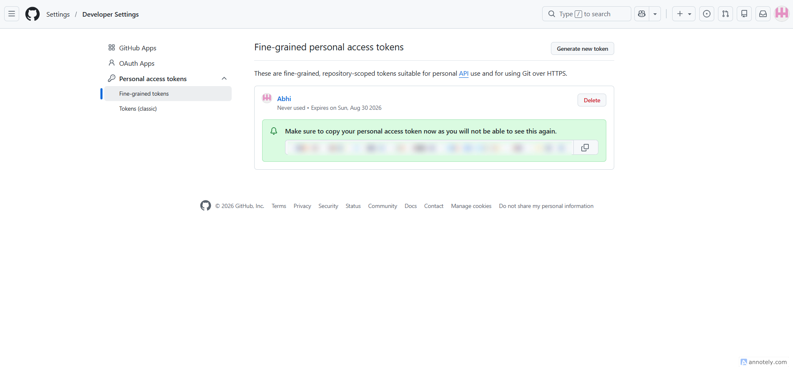Open OAuth Apps in sidebar
The image size is (793, 371).
click(x=137, y=63)
